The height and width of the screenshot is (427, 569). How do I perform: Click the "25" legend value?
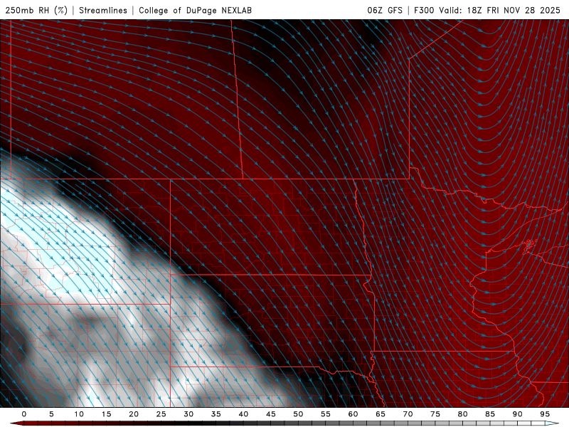click(x=161, y=414)
